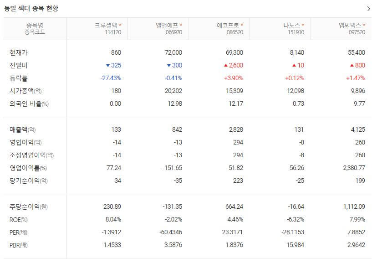Open the 엠씨넥스 stock link
377x263 pixels.
[x=350, y=25]
